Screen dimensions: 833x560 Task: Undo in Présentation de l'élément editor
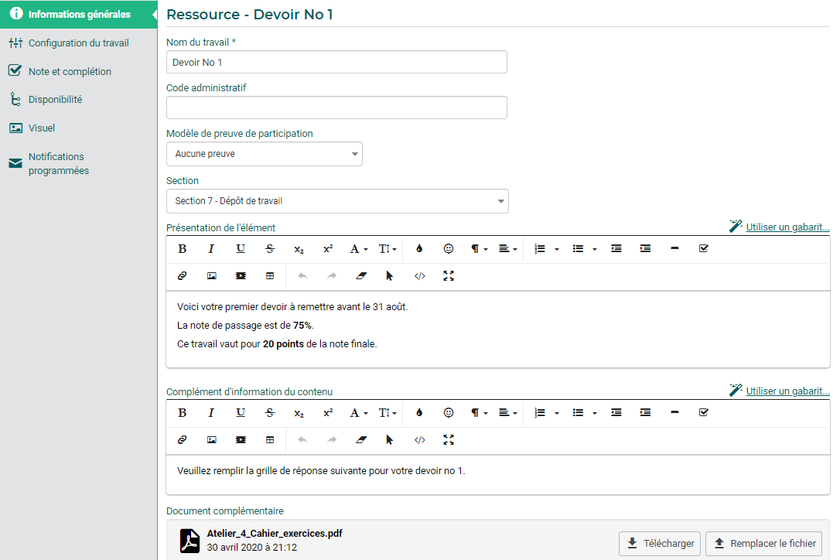click(x=302, y=276)
